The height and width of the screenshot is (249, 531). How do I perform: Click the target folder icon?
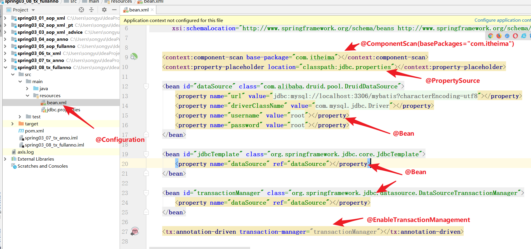[21, 124]
